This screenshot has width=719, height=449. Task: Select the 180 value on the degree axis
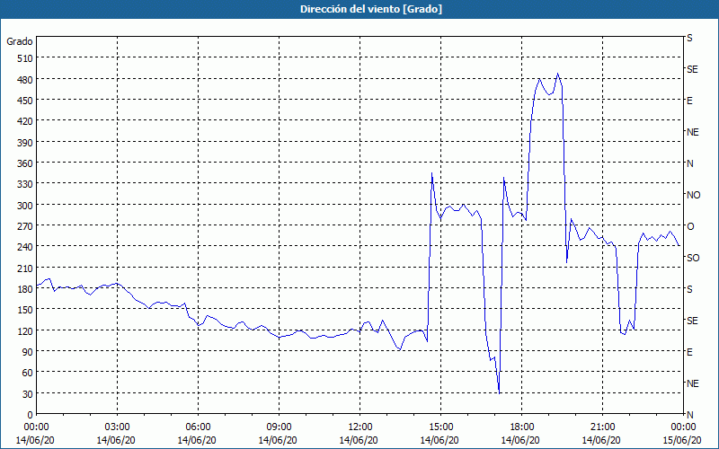(x=25, y=289)
